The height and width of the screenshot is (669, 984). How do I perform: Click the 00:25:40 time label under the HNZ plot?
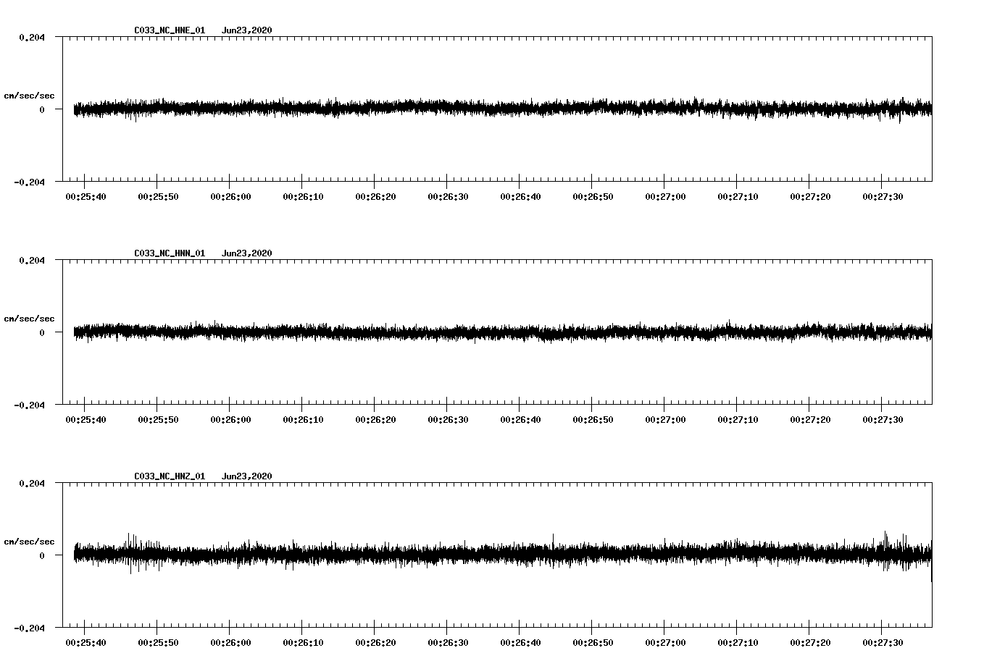point(86,643)
